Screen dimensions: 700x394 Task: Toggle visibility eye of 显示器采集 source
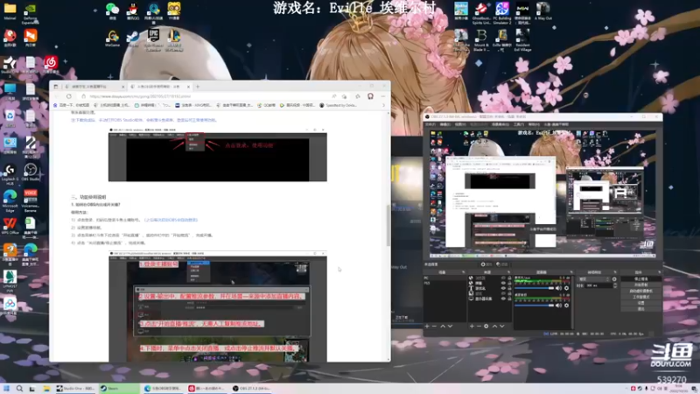pyautogui.click(x=504, y=299)
